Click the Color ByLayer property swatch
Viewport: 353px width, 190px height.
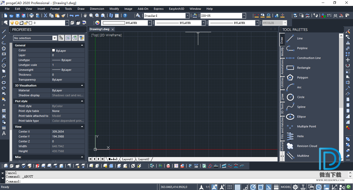click(x=53, y=50)
